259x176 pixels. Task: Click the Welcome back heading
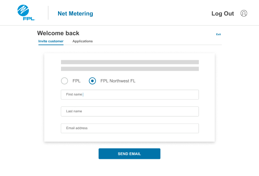(58, 33)
